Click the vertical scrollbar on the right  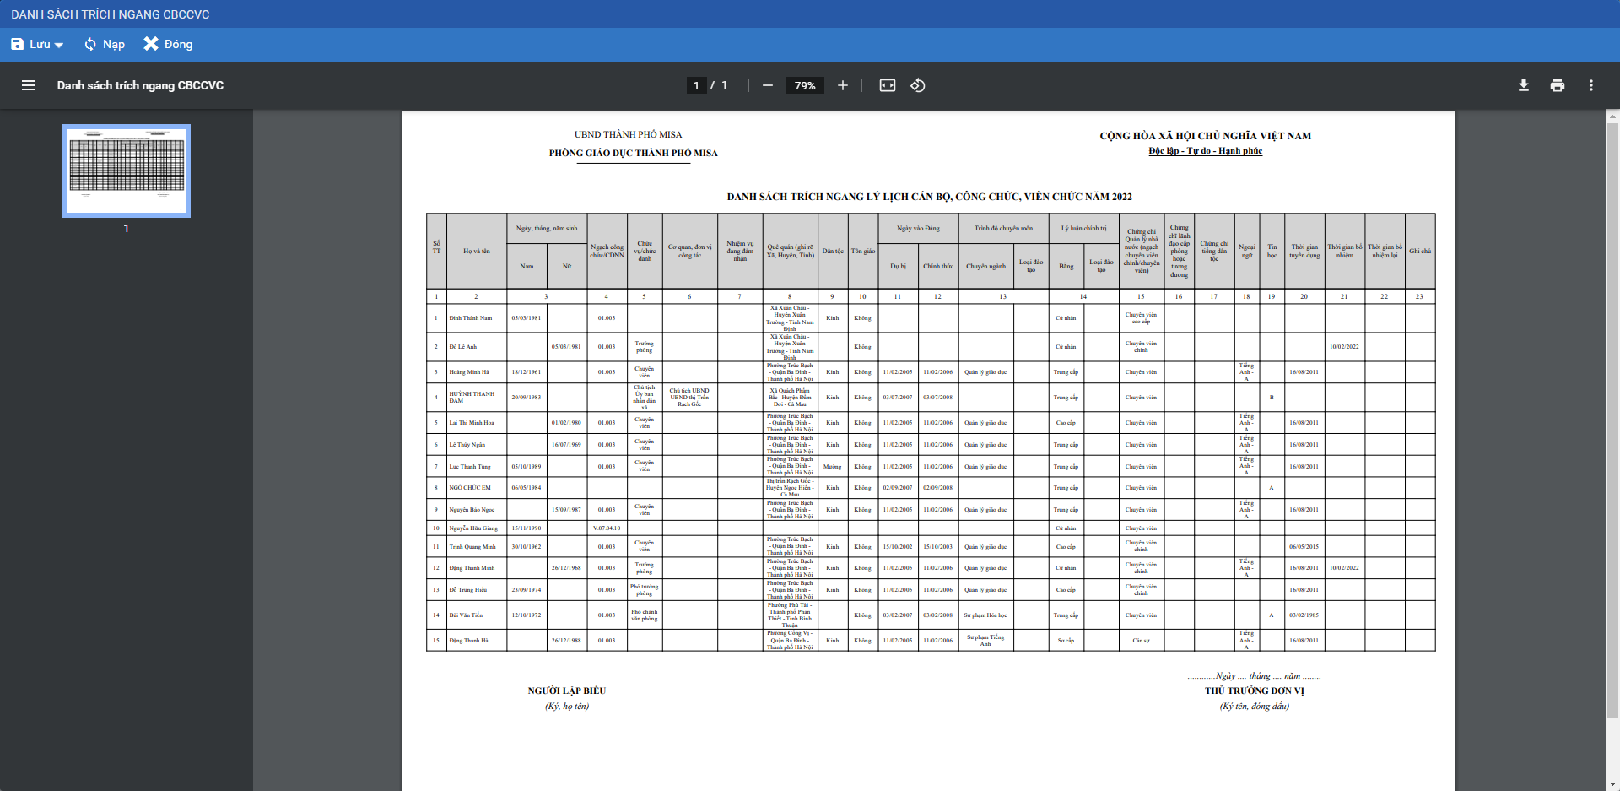[x=1612, y=422]
